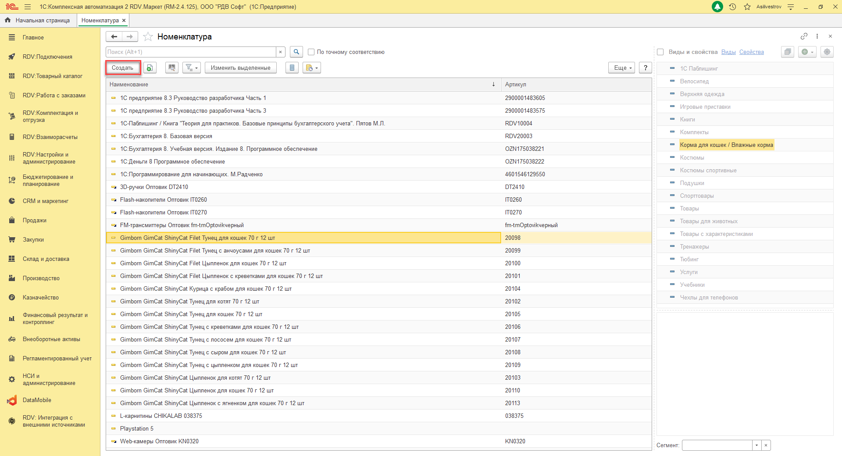Add Номенклатура to favorites with the star
The image size is (842, 456).
(148, 37)
